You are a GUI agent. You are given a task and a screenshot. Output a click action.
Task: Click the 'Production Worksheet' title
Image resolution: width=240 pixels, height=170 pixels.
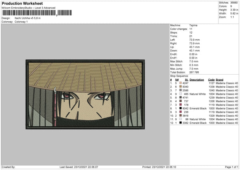click(x=22, y=3)
